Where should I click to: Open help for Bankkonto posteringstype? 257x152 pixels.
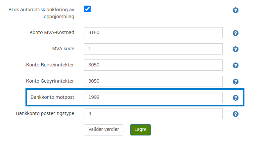coord(236,114)
